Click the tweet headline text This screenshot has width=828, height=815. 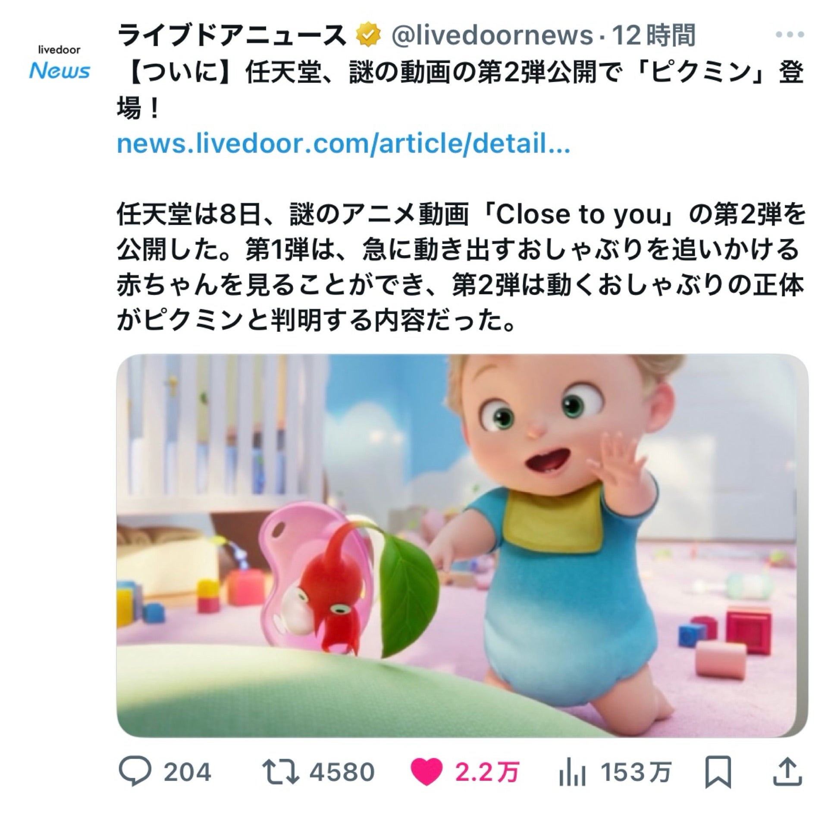[460, 90]
